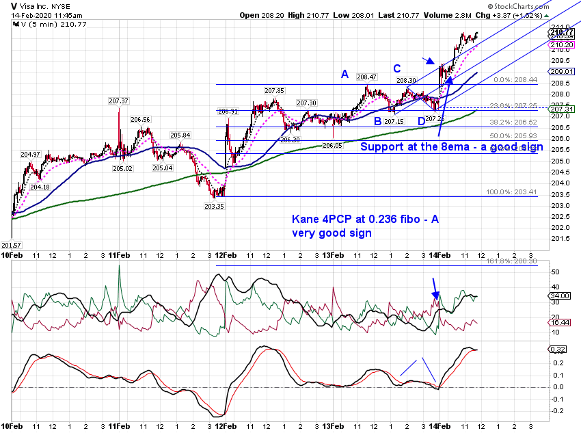581x433 pixels.
Task: Click the green "207.31" axis price tag
Action: tap(562, 109)
